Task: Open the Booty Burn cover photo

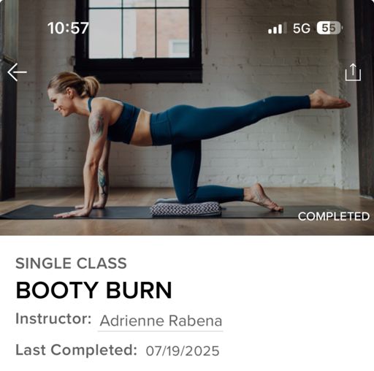Action: tap(187, 118)
